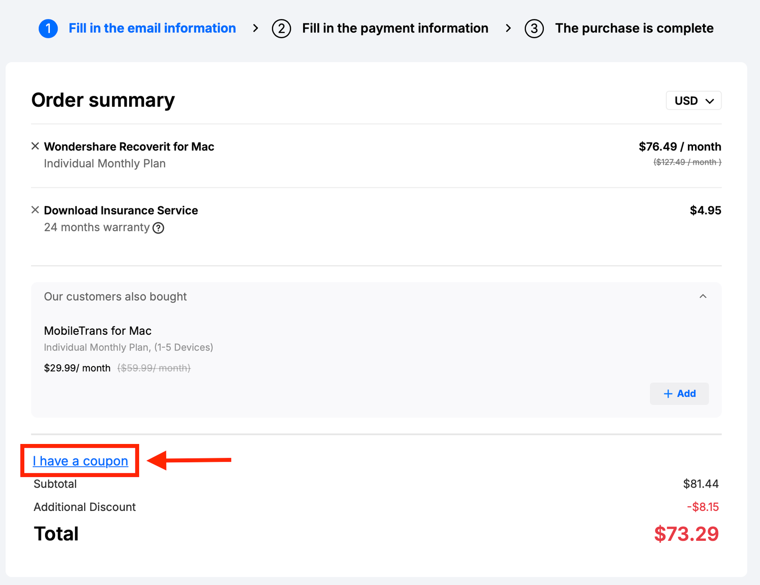Click the Subtotal label
This screenshot has height=585, width=760.
coord(55,484)
